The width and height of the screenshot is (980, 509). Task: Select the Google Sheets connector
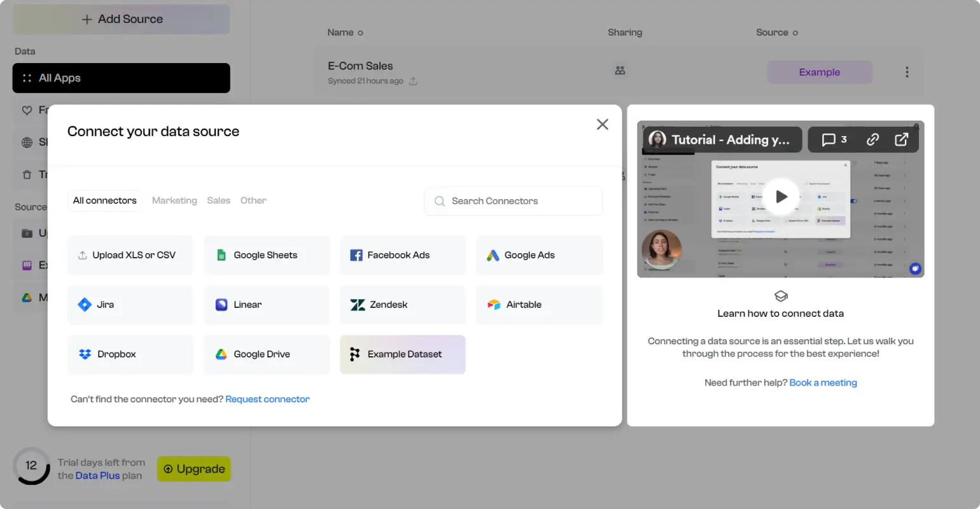[265, 254]
